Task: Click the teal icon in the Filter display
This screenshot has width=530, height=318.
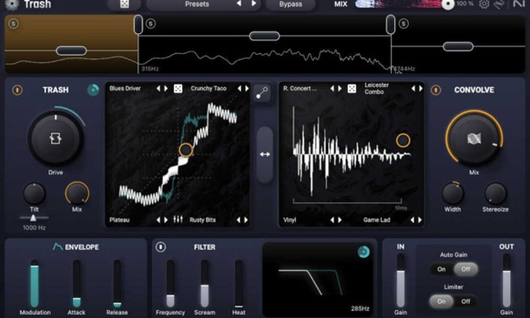Action: 363,252
